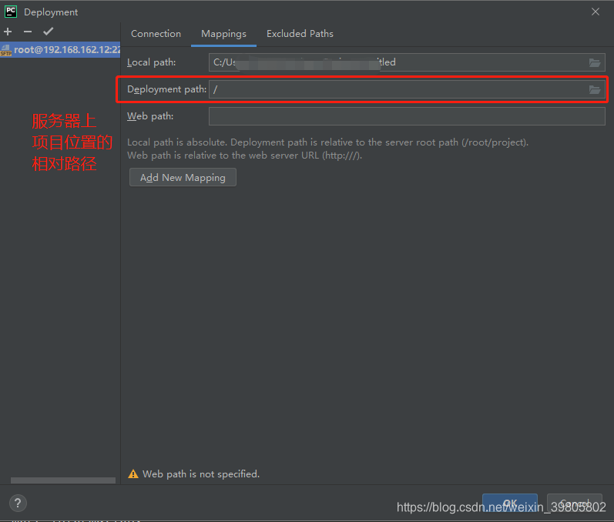Open the Connection tab
This screenshot has width=614, height=522.
(x=156, y=34)
